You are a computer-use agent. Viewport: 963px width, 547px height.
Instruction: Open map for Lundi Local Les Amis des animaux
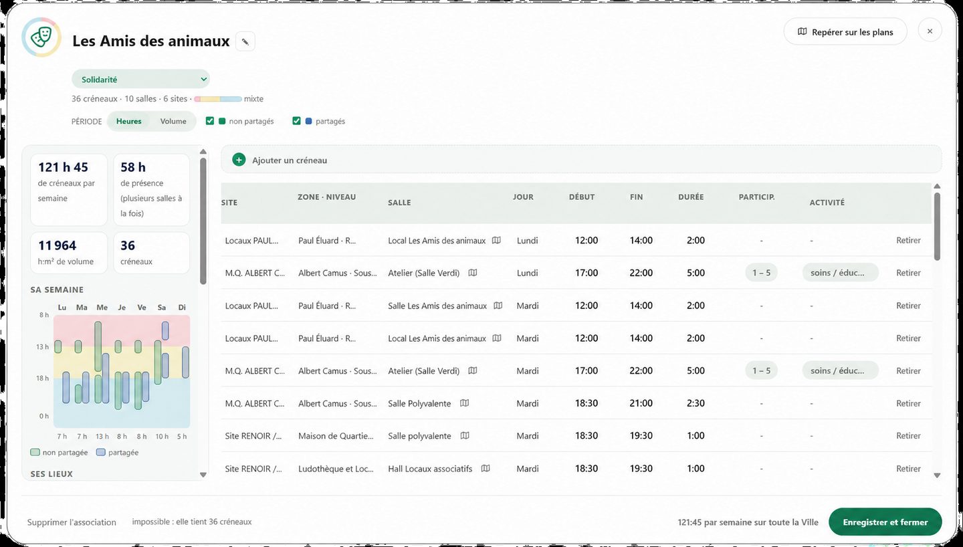click(496, 240)
